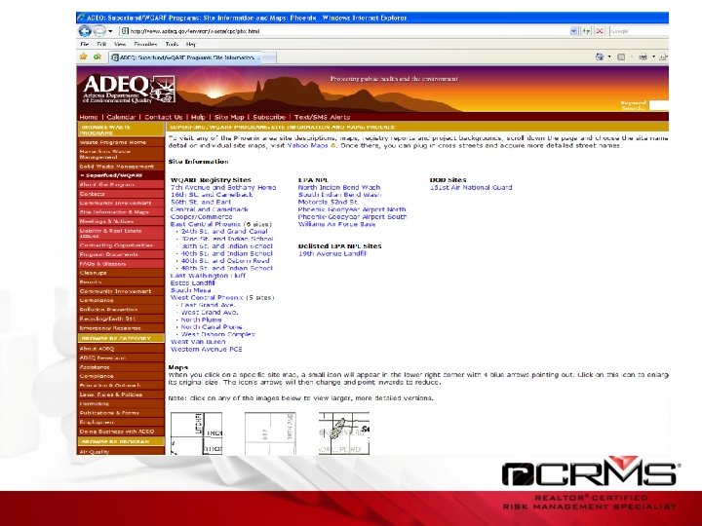Open the View menu
Screen dimensions: 702x526
(x=120, y=44)
